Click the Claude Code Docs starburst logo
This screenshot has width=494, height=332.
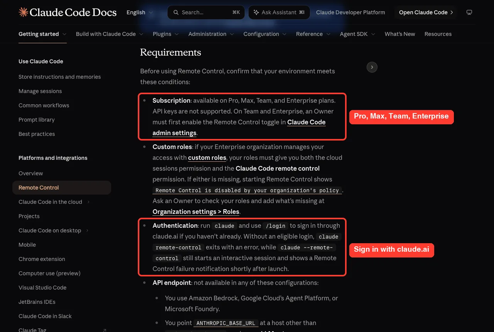(x=23, y=12)
